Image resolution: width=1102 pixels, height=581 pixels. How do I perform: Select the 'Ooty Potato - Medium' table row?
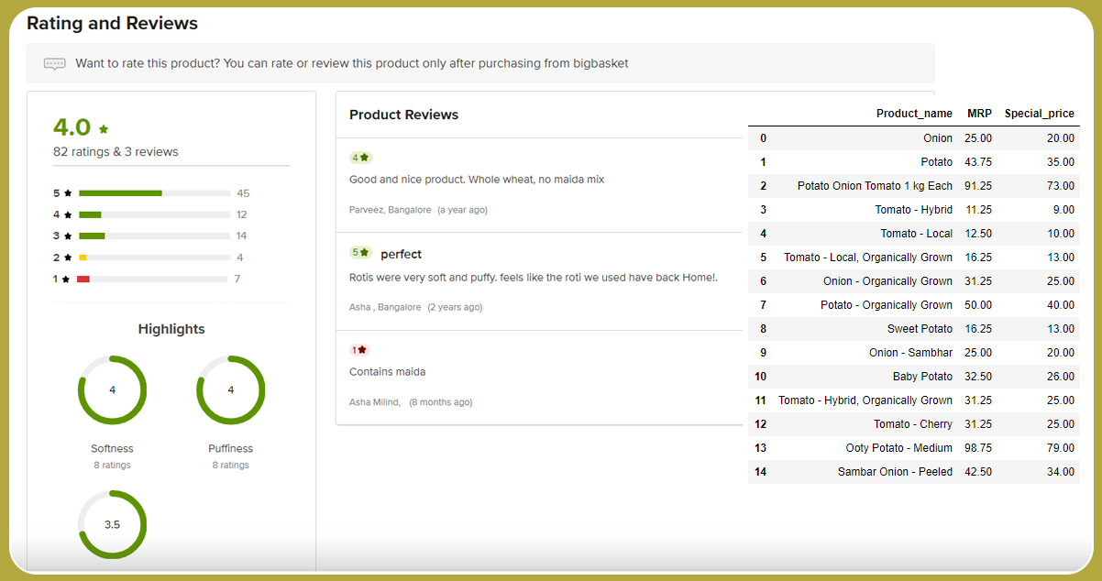pos(913,448)
